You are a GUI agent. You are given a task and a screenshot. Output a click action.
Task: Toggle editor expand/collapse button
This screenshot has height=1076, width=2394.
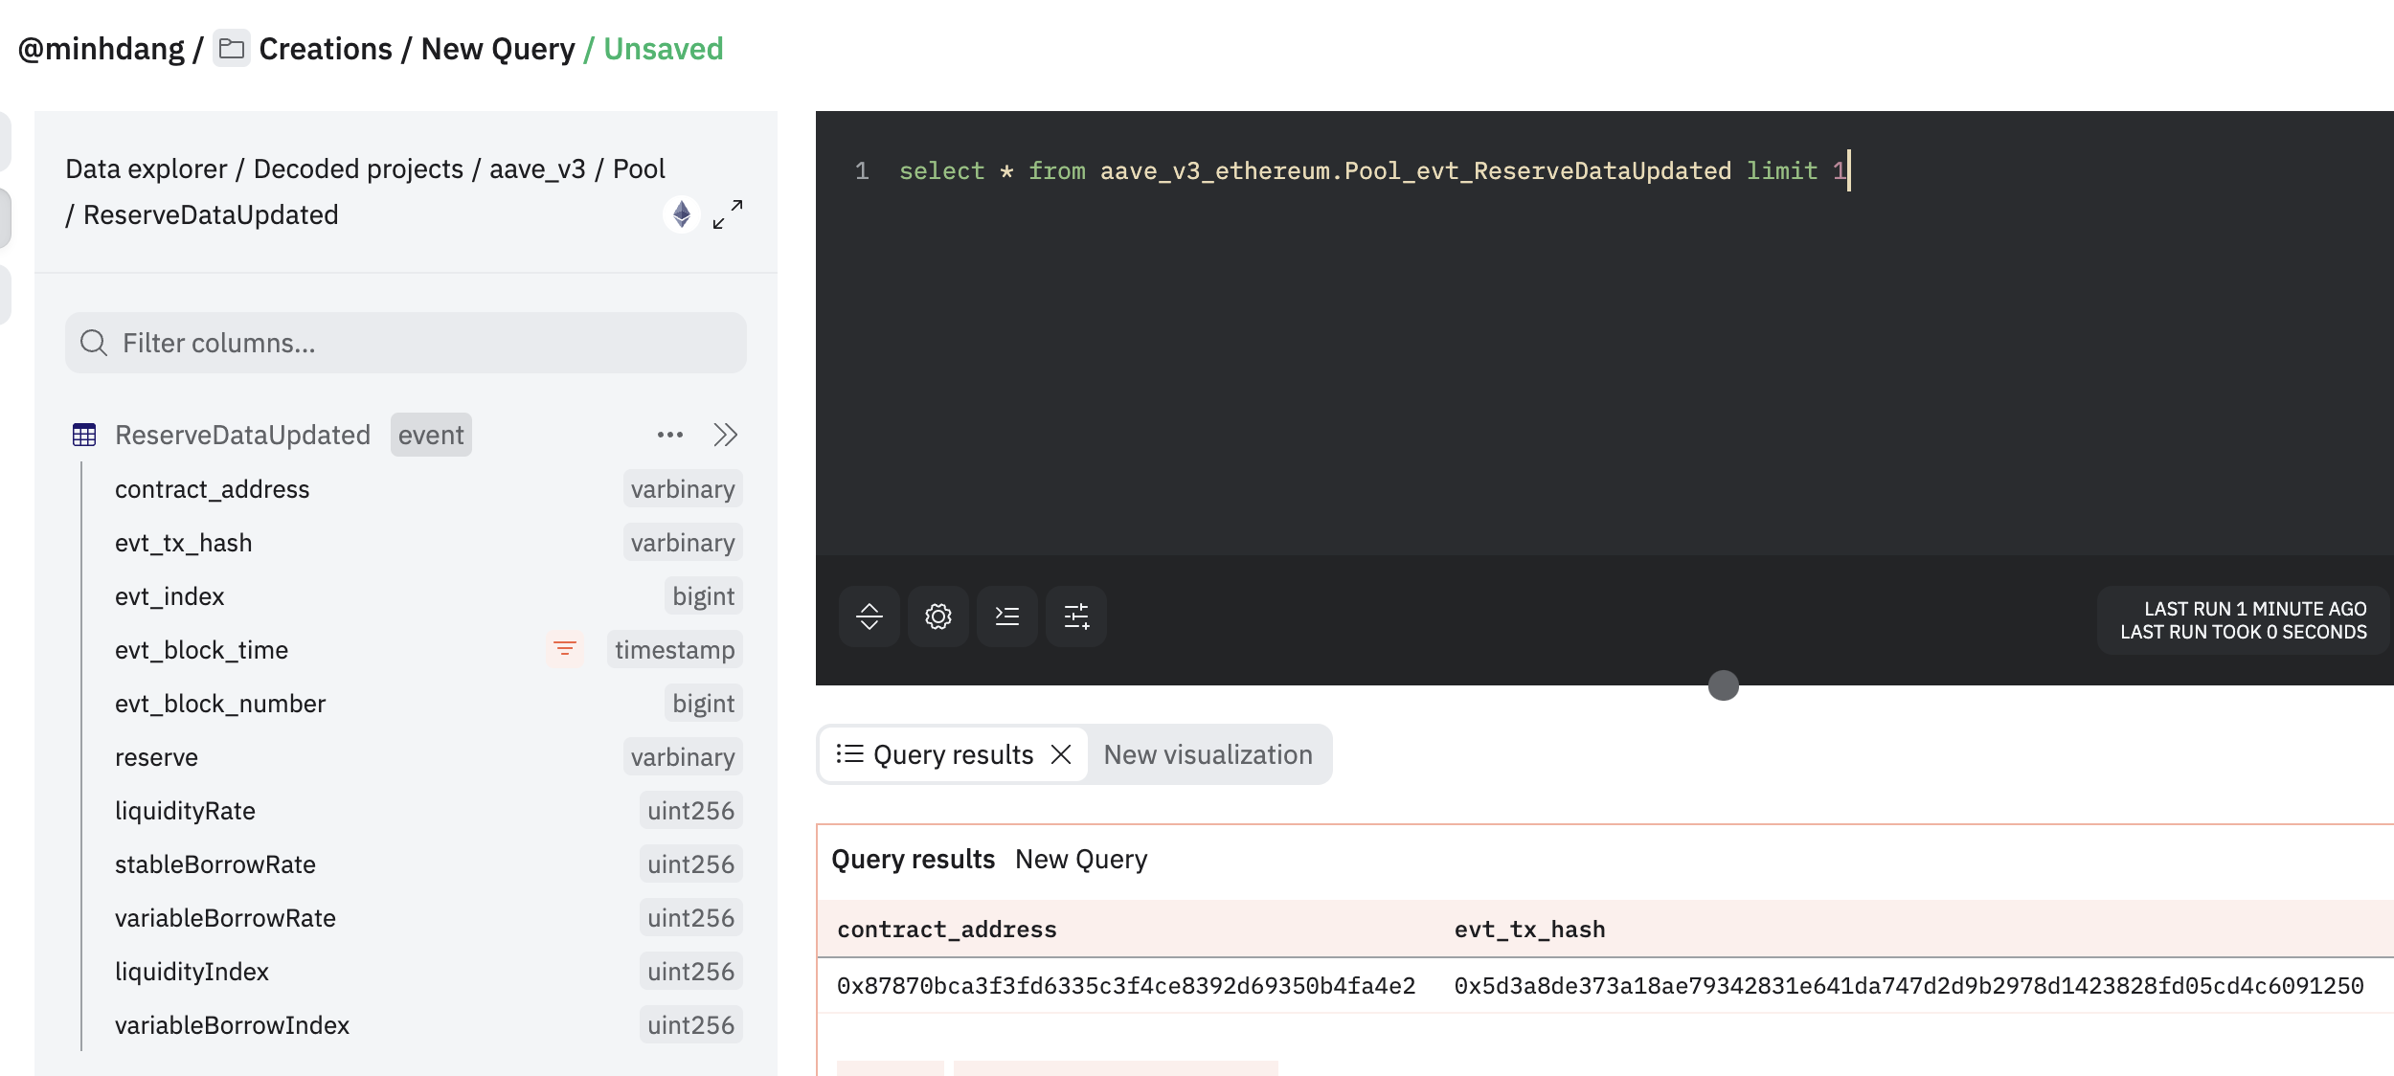869,616
